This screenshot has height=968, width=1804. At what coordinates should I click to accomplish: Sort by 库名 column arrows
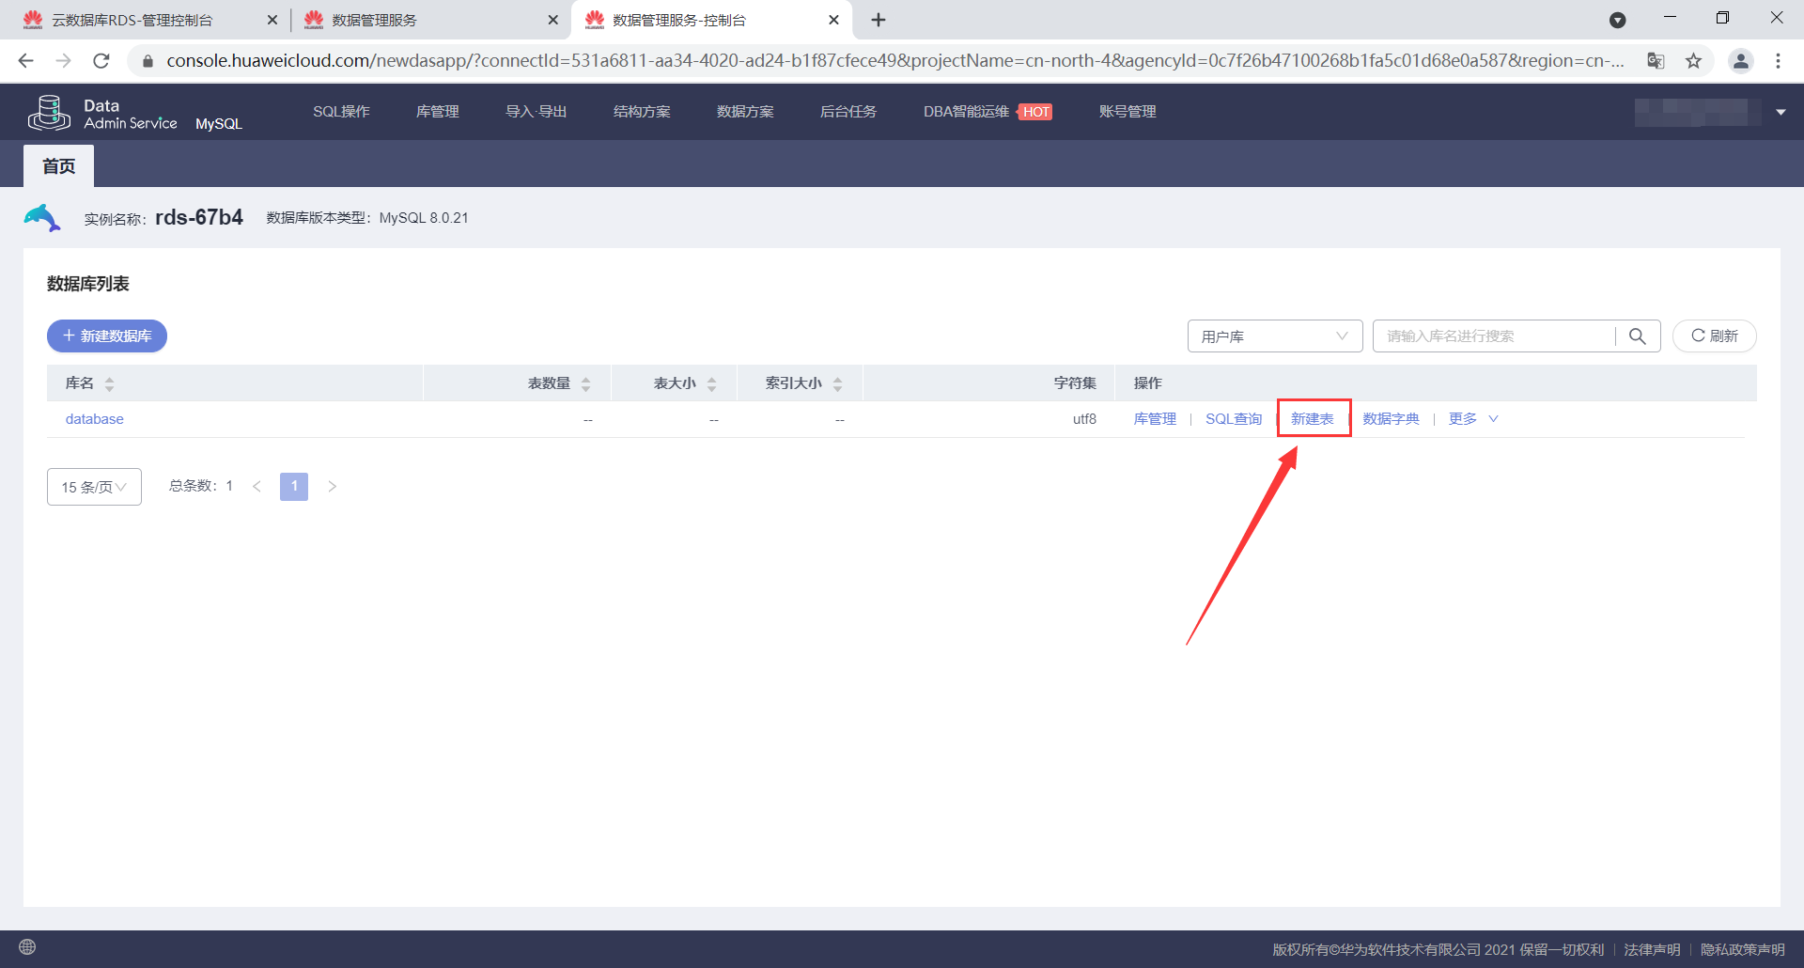[x=109, y=383]
